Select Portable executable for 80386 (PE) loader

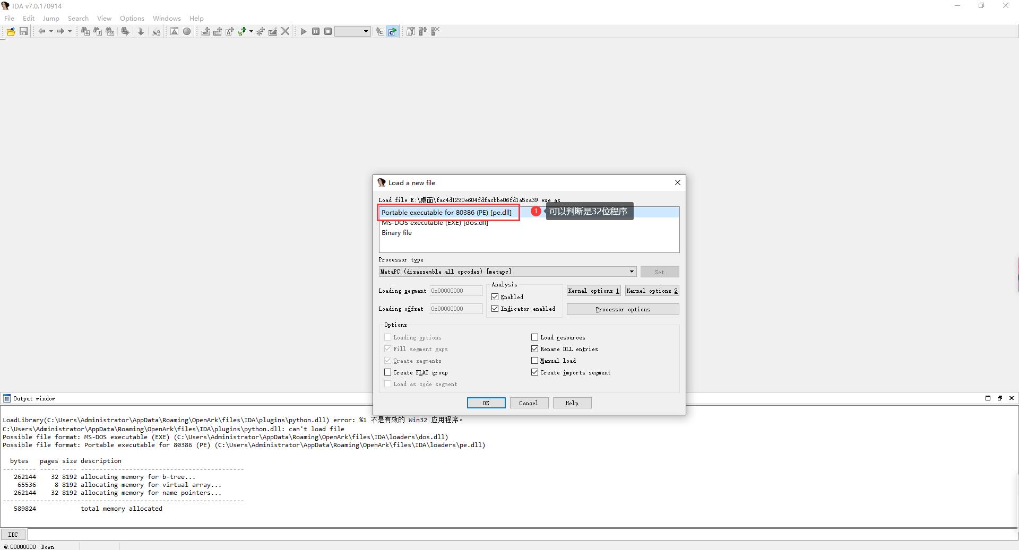point(529,212)
